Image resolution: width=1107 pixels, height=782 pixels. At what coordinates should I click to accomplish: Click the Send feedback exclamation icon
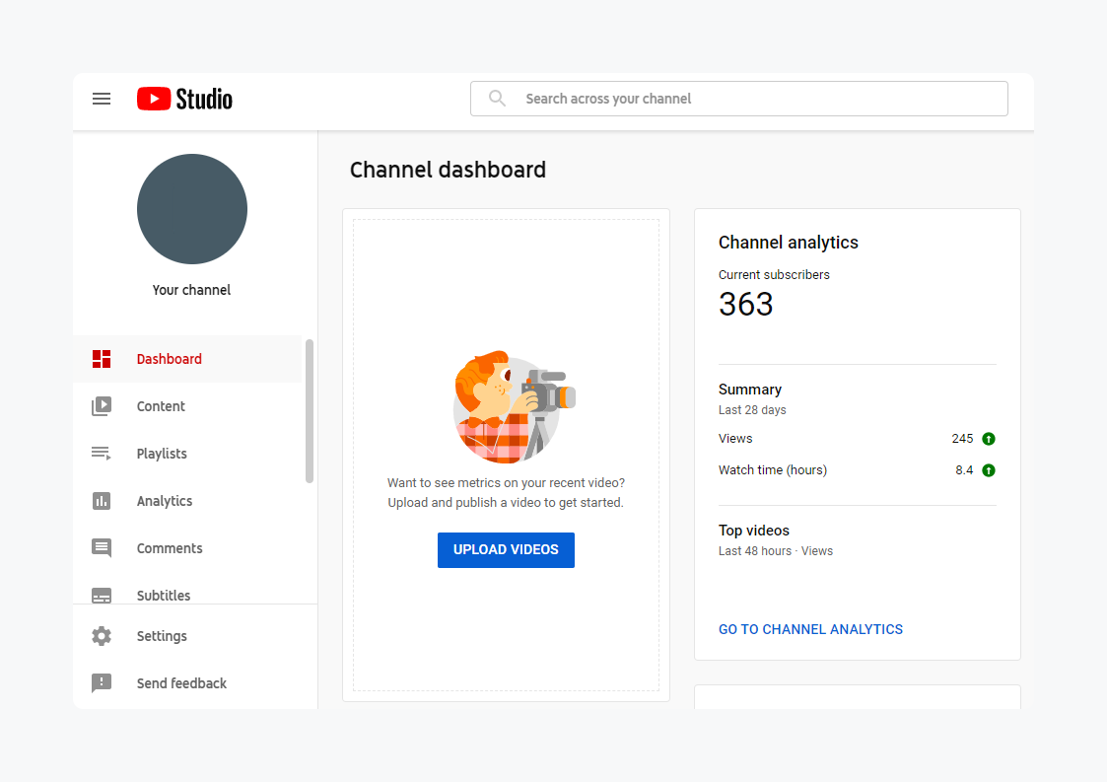[x=102, y=683]
